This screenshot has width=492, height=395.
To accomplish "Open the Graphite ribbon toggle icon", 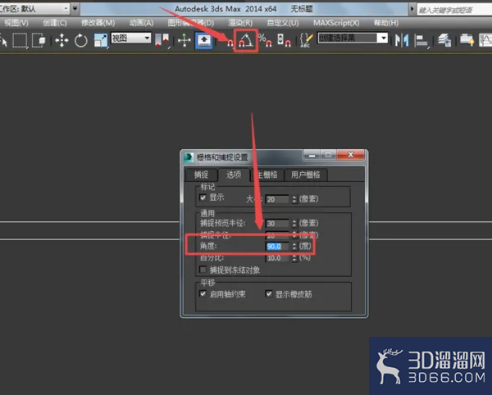I will point(467,40).
